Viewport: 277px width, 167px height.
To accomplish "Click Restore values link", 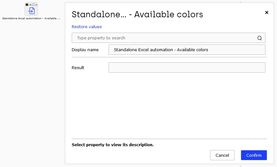I will click(86, 27).
